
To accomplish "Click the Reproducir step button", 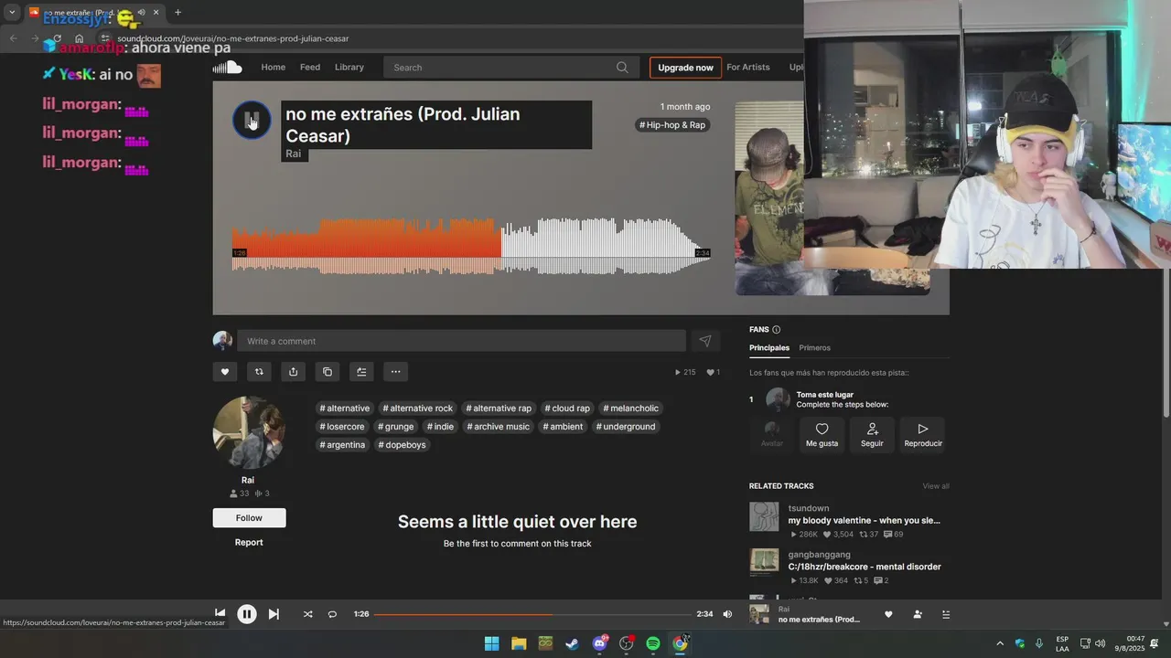I will [x=923, y=434].
